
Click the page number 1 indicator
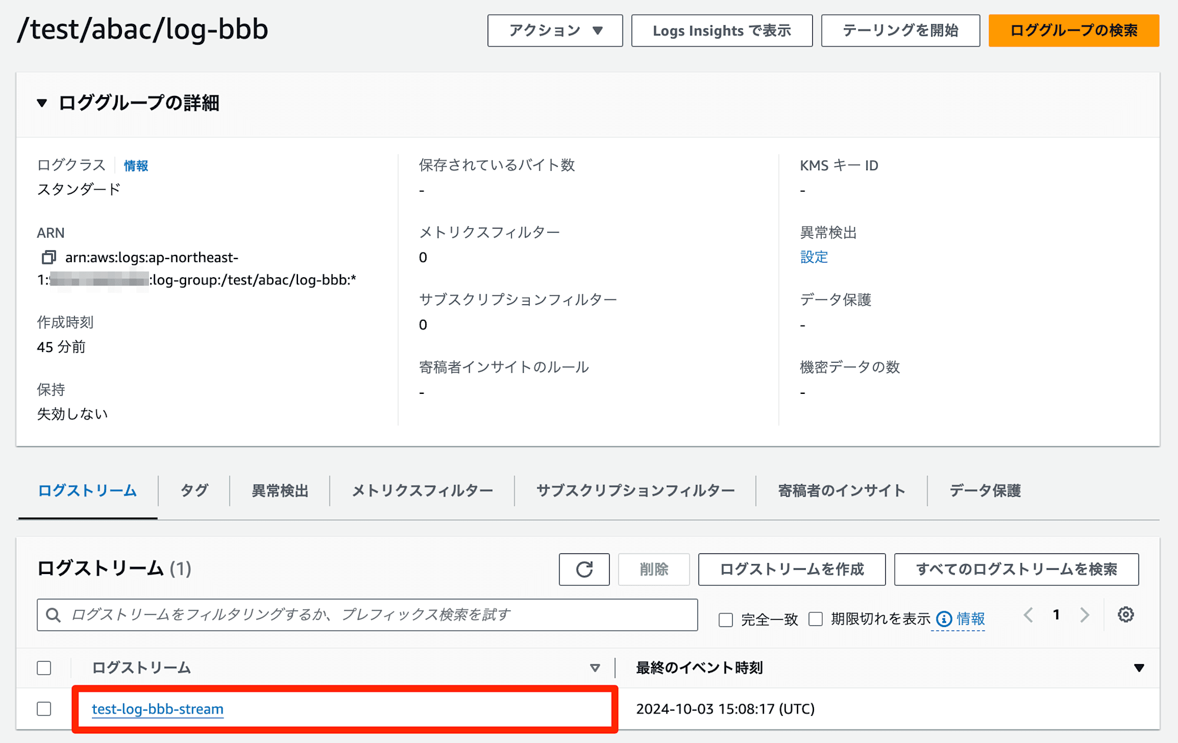(1056, 615)
